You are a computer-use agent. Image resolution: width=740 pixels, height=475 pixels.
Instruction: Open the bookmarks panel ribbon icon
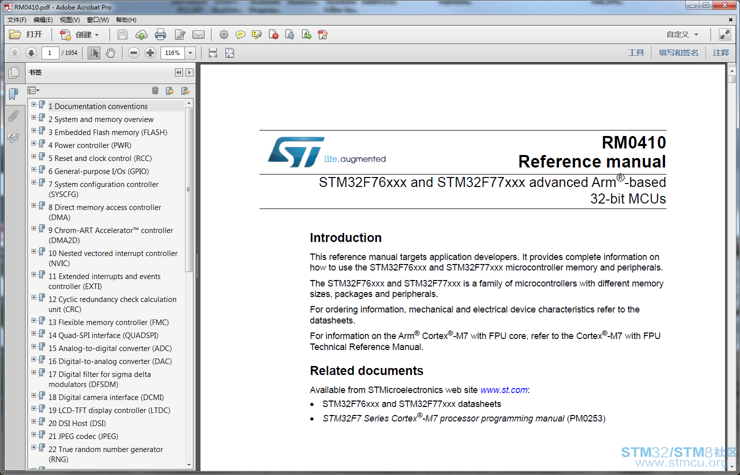(13, 94)
